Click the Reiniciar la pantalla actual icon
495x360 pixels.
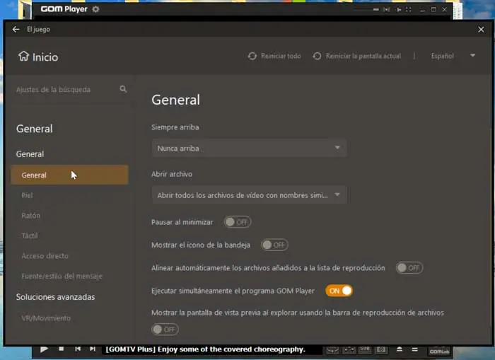coord(317,56)
